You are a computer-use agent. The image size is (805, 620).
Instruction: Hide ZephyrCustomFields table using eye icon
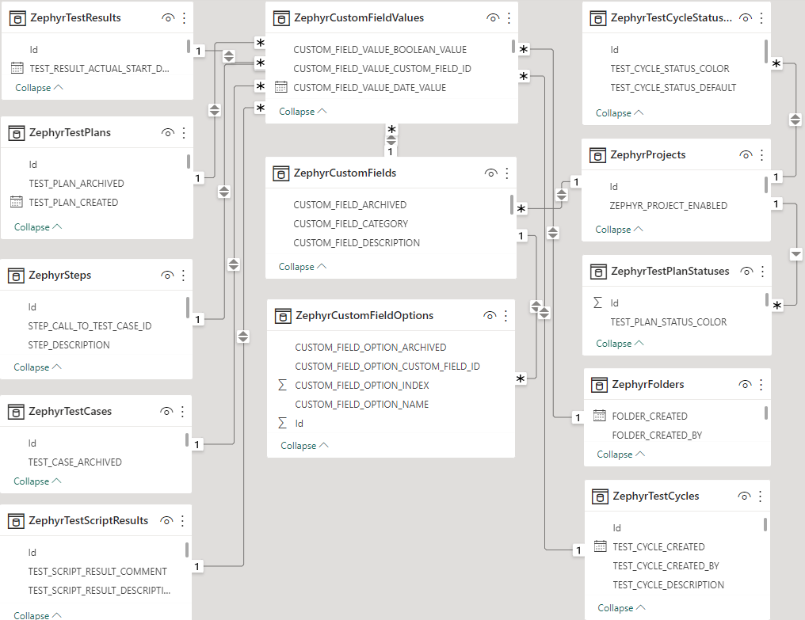[490, 173]
